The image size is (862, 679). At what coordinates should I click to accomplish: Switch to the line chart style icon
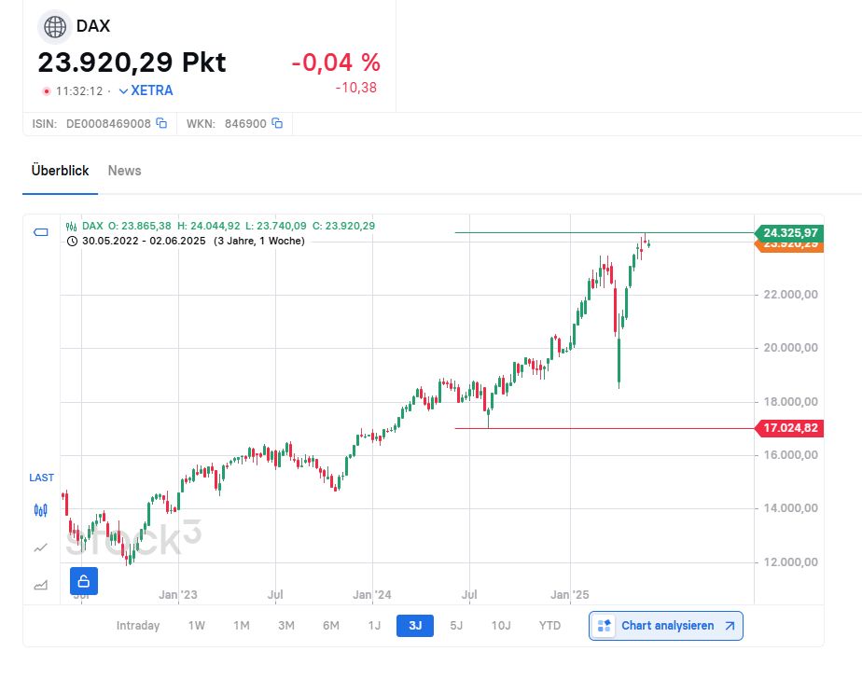[x=40, y=548]
